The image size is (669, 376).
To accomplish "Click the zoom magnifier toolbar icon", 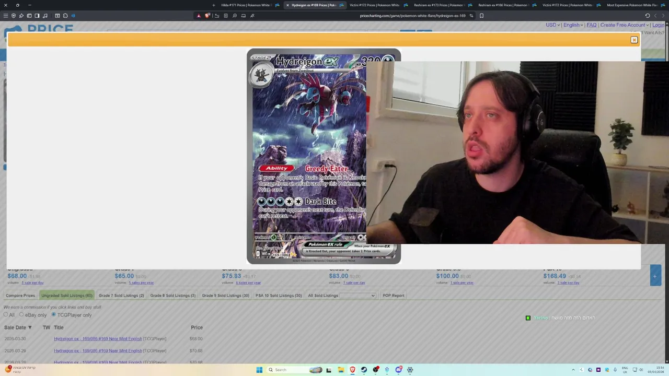I will pos(235,16).
